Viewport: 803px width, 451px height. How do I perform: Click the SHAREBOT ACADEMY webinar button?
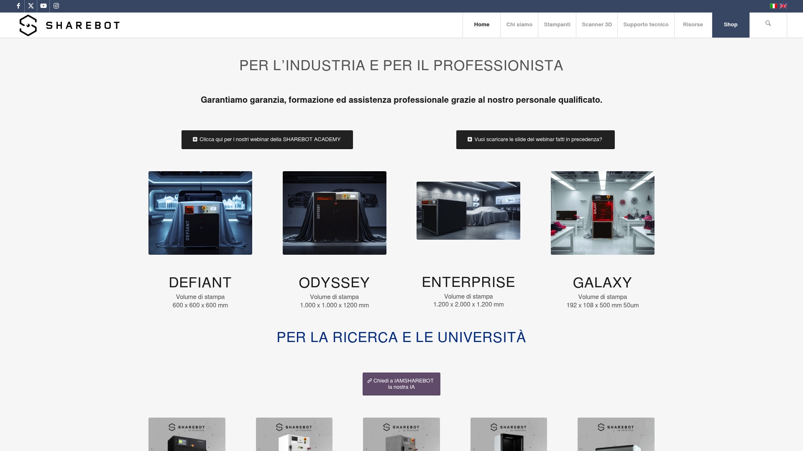(267, 139)
